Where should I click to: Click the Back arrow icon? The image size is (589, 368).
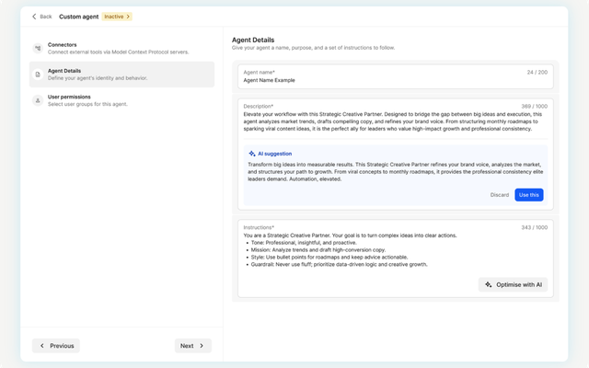pyautogui.click(x=34, y=17)
